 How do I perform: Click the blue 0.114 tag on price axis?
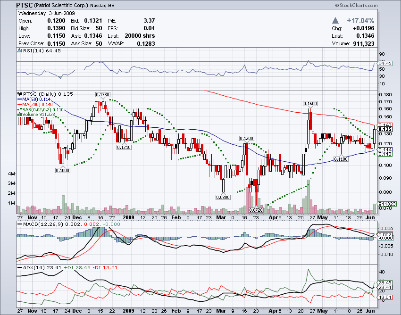coord(385,149)
